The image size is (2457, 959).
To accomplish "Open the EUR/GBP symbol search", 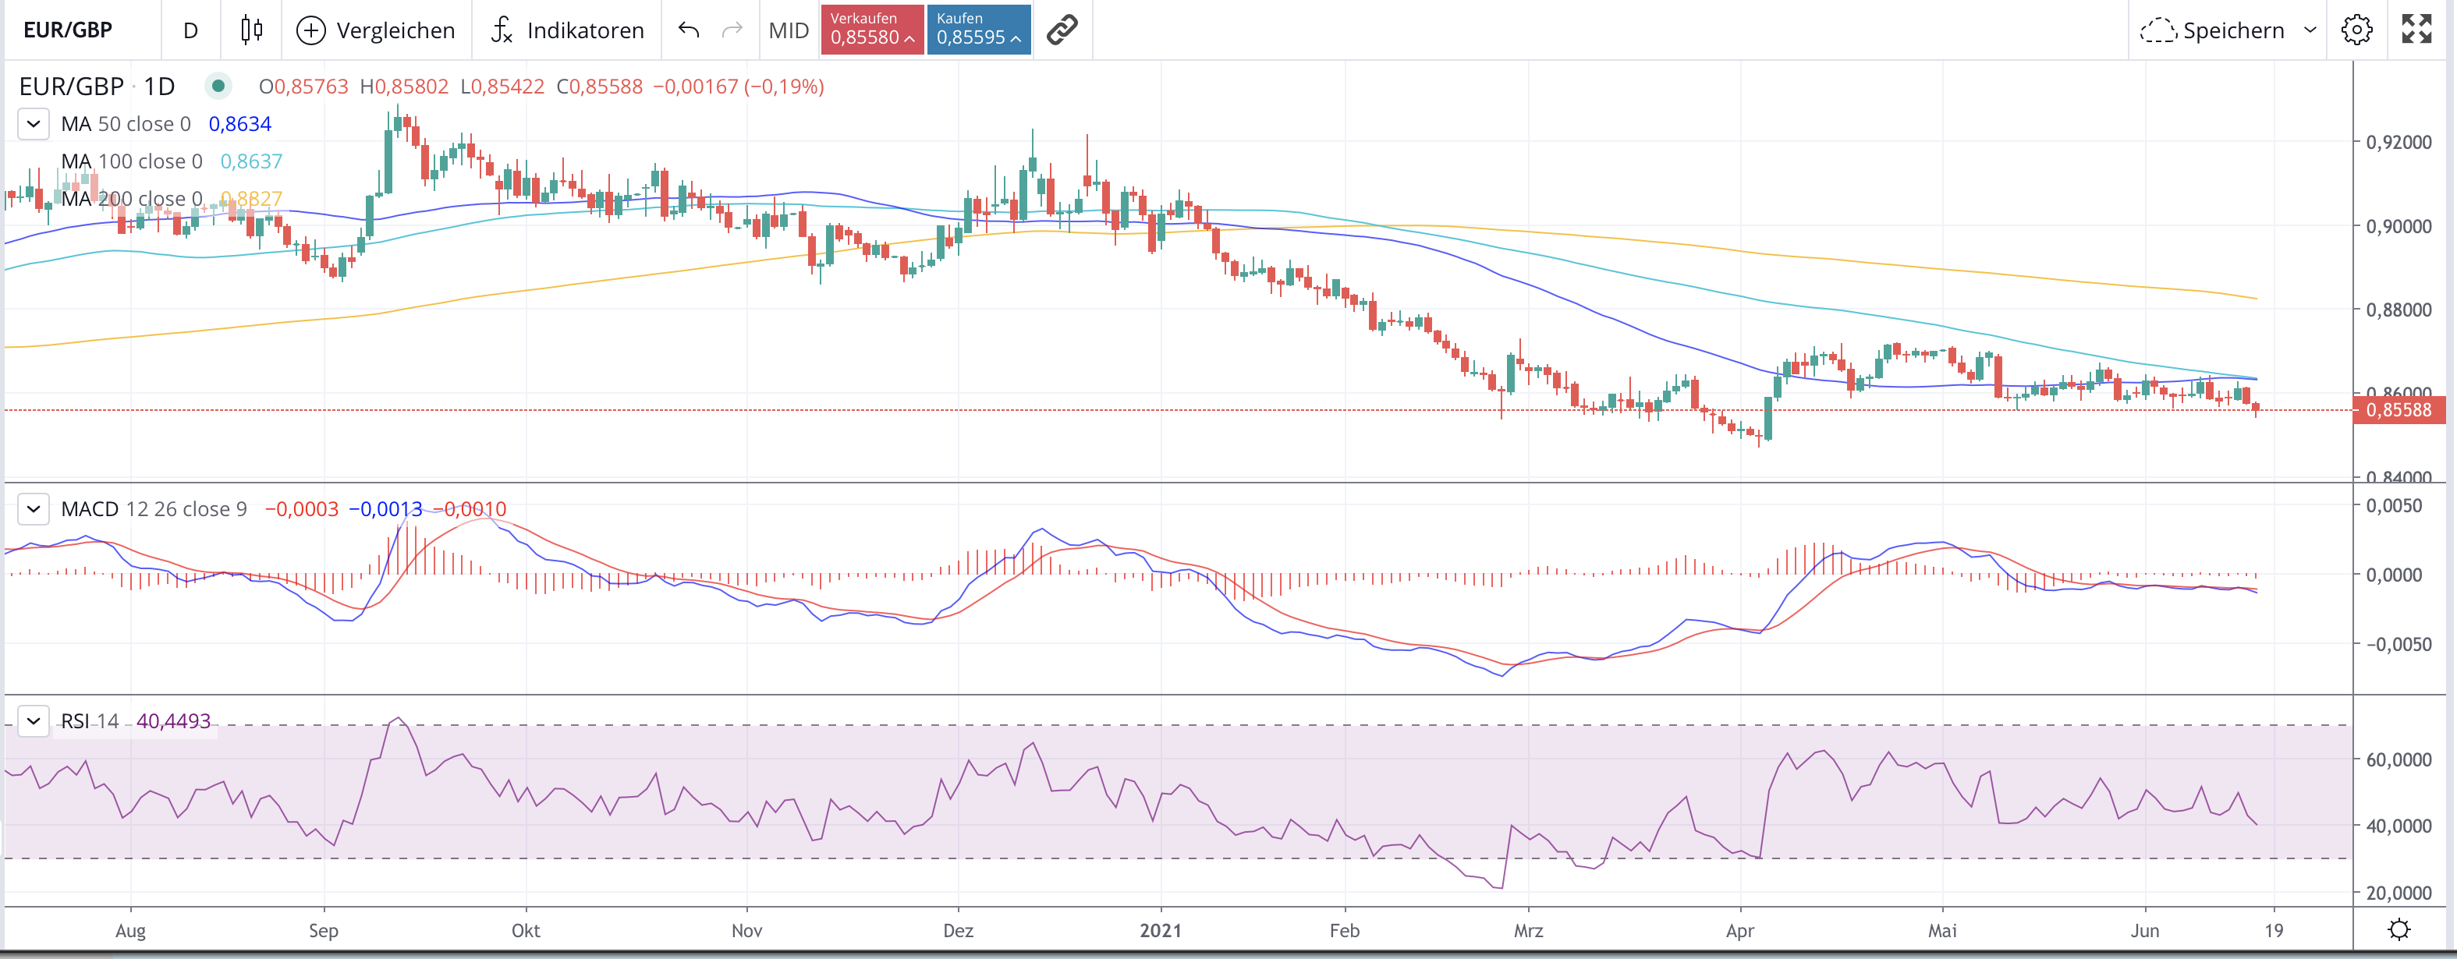I will pos(68,30).
